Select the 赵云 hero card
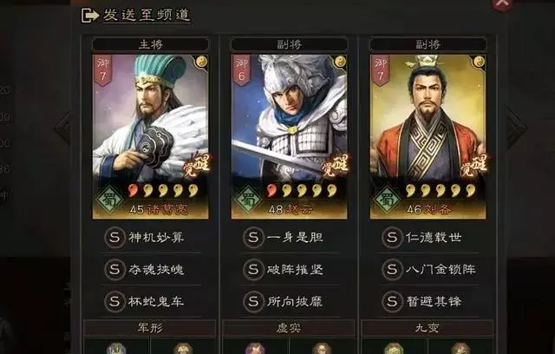The width and height of the screenshot is (555, 354). [289, 136]
